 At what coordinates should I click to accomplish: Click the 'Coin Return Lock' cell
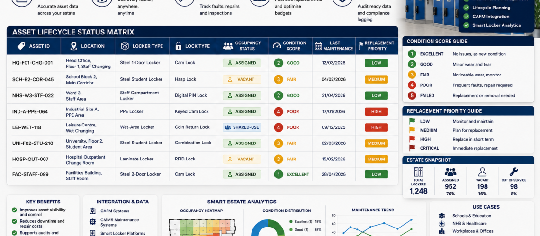coord(192,127)
